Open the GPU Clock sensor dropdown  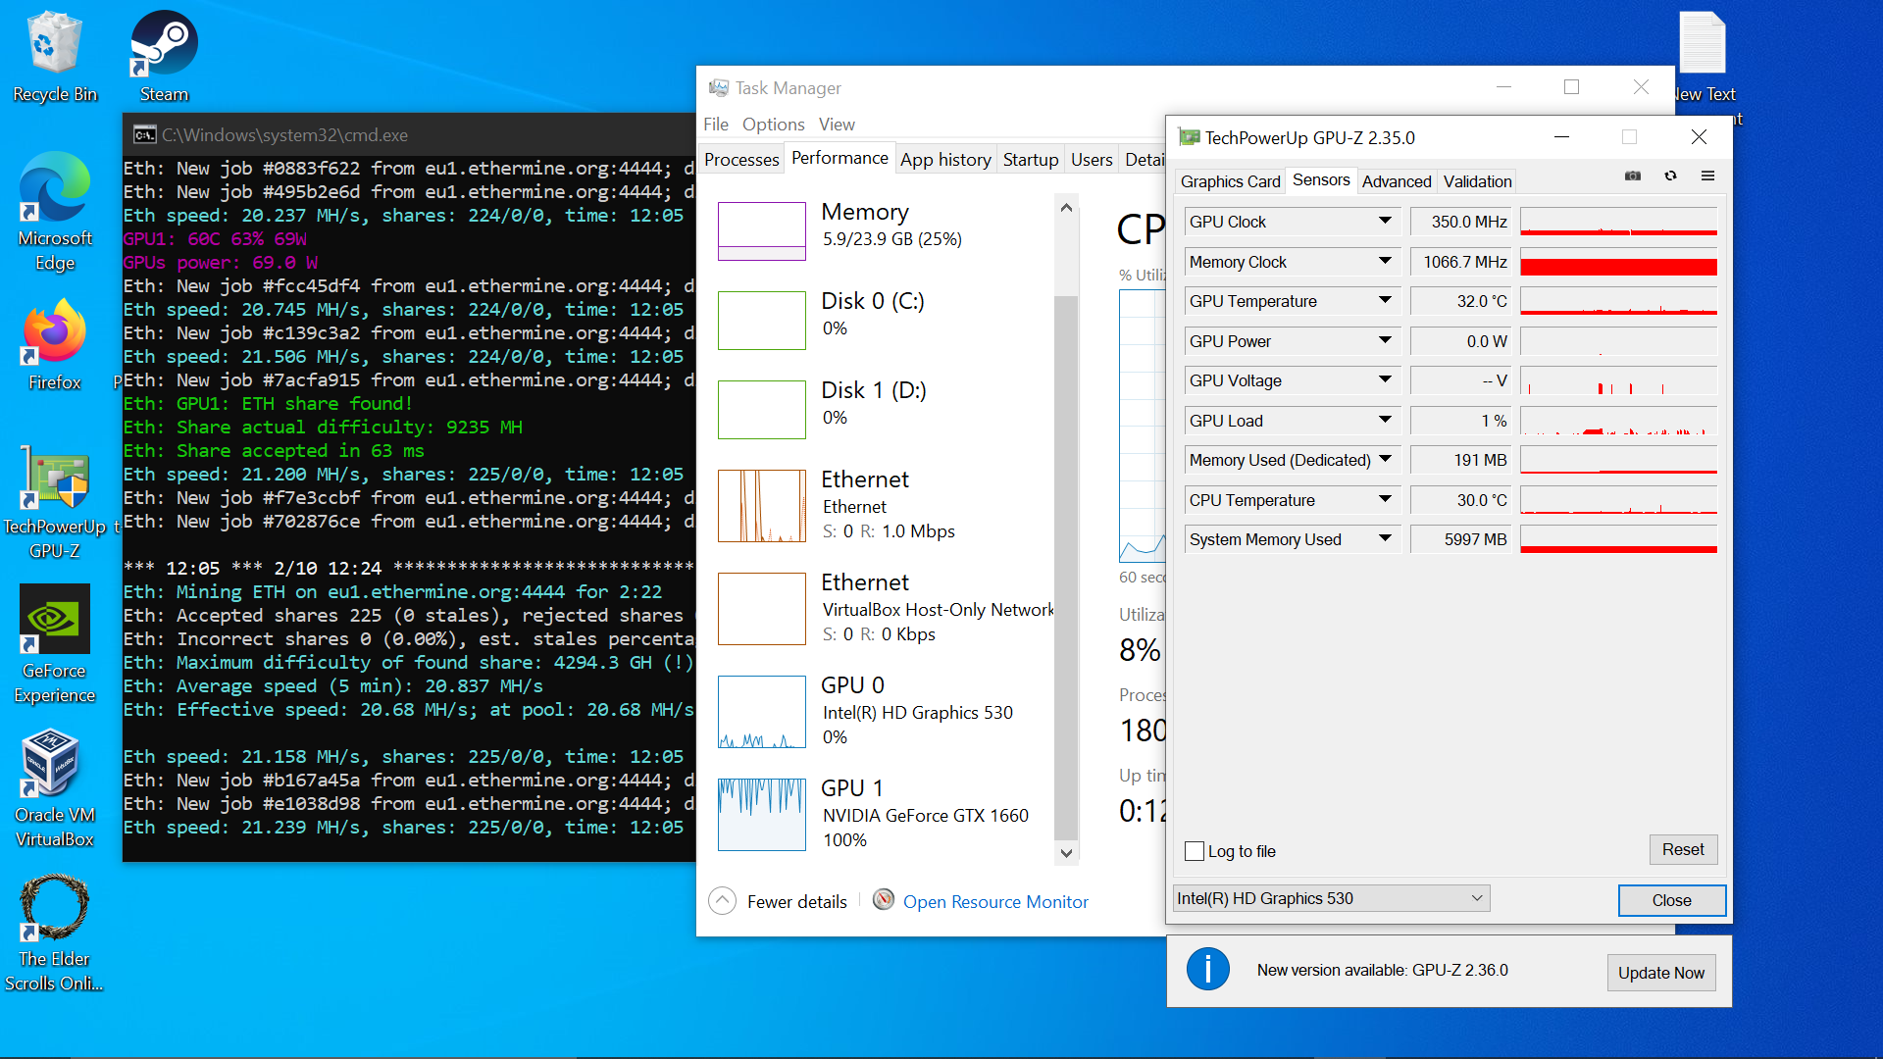tap(1385, 222)
